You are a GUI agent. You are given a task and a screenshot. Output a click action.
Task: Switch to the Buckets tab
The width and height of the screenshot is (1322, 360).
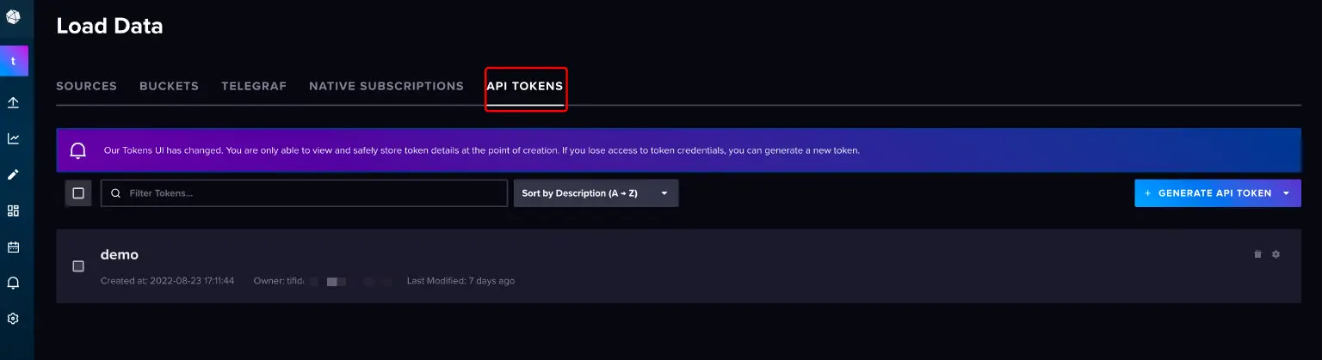pyautogui.click(x=169, y=86)
